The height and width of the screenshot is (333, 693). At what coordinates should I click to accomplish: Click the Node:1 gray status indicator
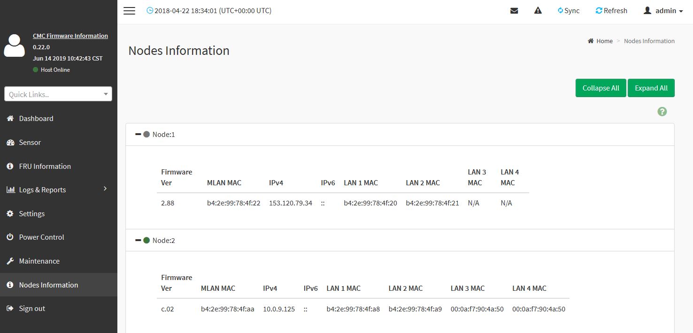click(x=146, y=135)
